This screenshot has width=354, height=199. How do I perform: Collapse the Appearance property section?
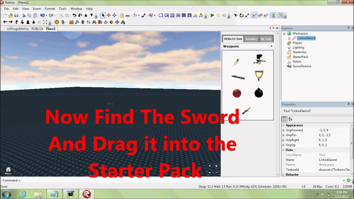[x=283, y=125]
